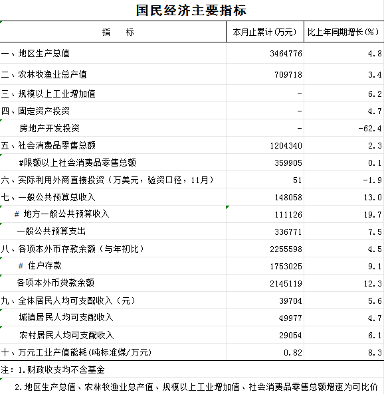
Task: Select cell with value 1204340
Action: pos(265,145)
